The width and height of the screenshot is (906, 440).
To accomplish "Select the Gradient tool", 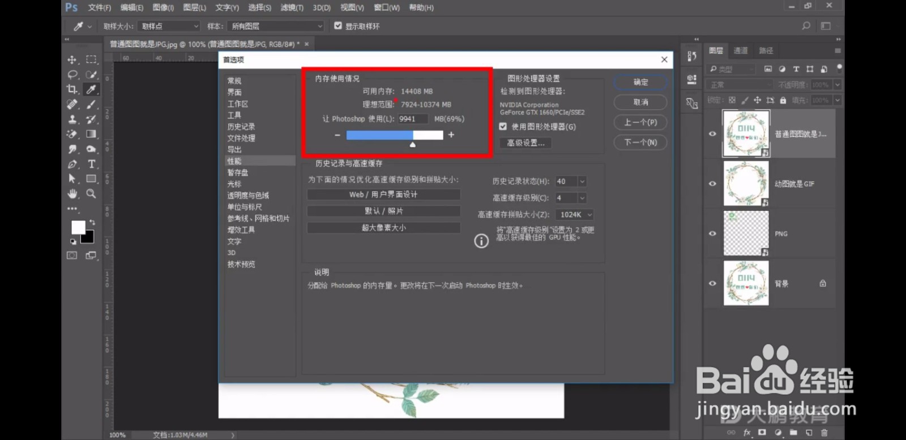I will [91, 134].
